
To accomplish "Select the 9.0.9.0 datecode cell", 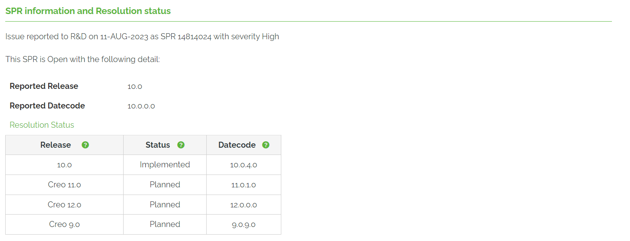I will coord(244,225).
